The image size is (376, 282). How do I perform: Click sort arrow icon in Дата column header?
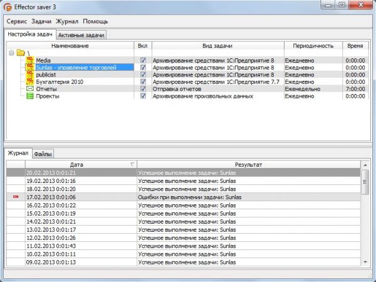coord(132,164)
